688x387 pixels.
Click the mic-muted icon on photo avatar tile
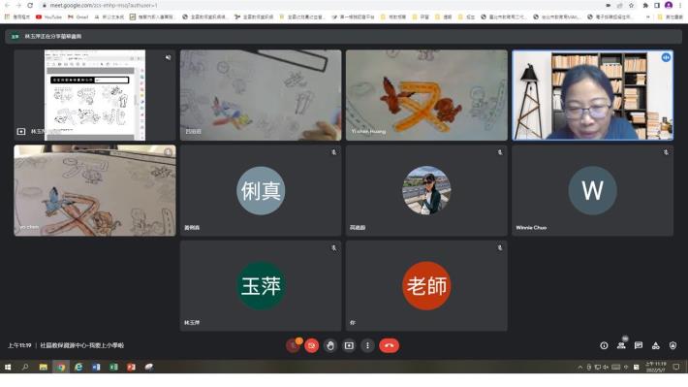(500, 152)
